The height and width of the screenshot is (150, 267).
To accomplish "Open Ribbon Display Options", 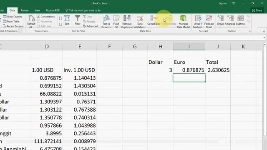I will 233,3.
